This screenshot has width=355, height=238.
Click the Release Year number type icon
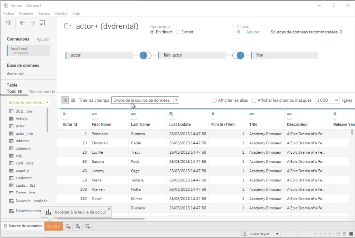(335, 114)
